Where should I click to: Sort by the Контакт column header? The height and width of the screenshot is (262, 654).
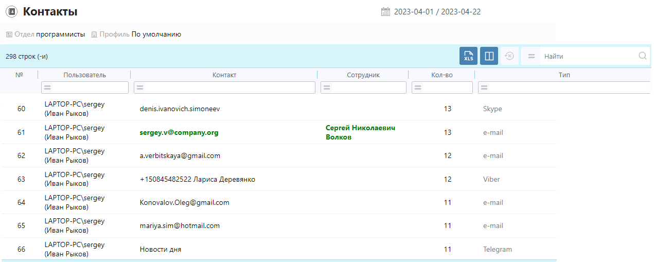click(224, 75)
